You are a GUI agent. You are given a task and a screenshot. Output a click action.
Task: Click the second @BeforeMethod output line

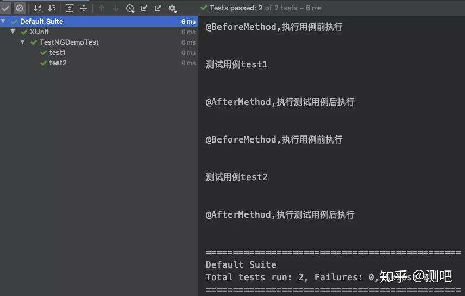coord(274,139)
